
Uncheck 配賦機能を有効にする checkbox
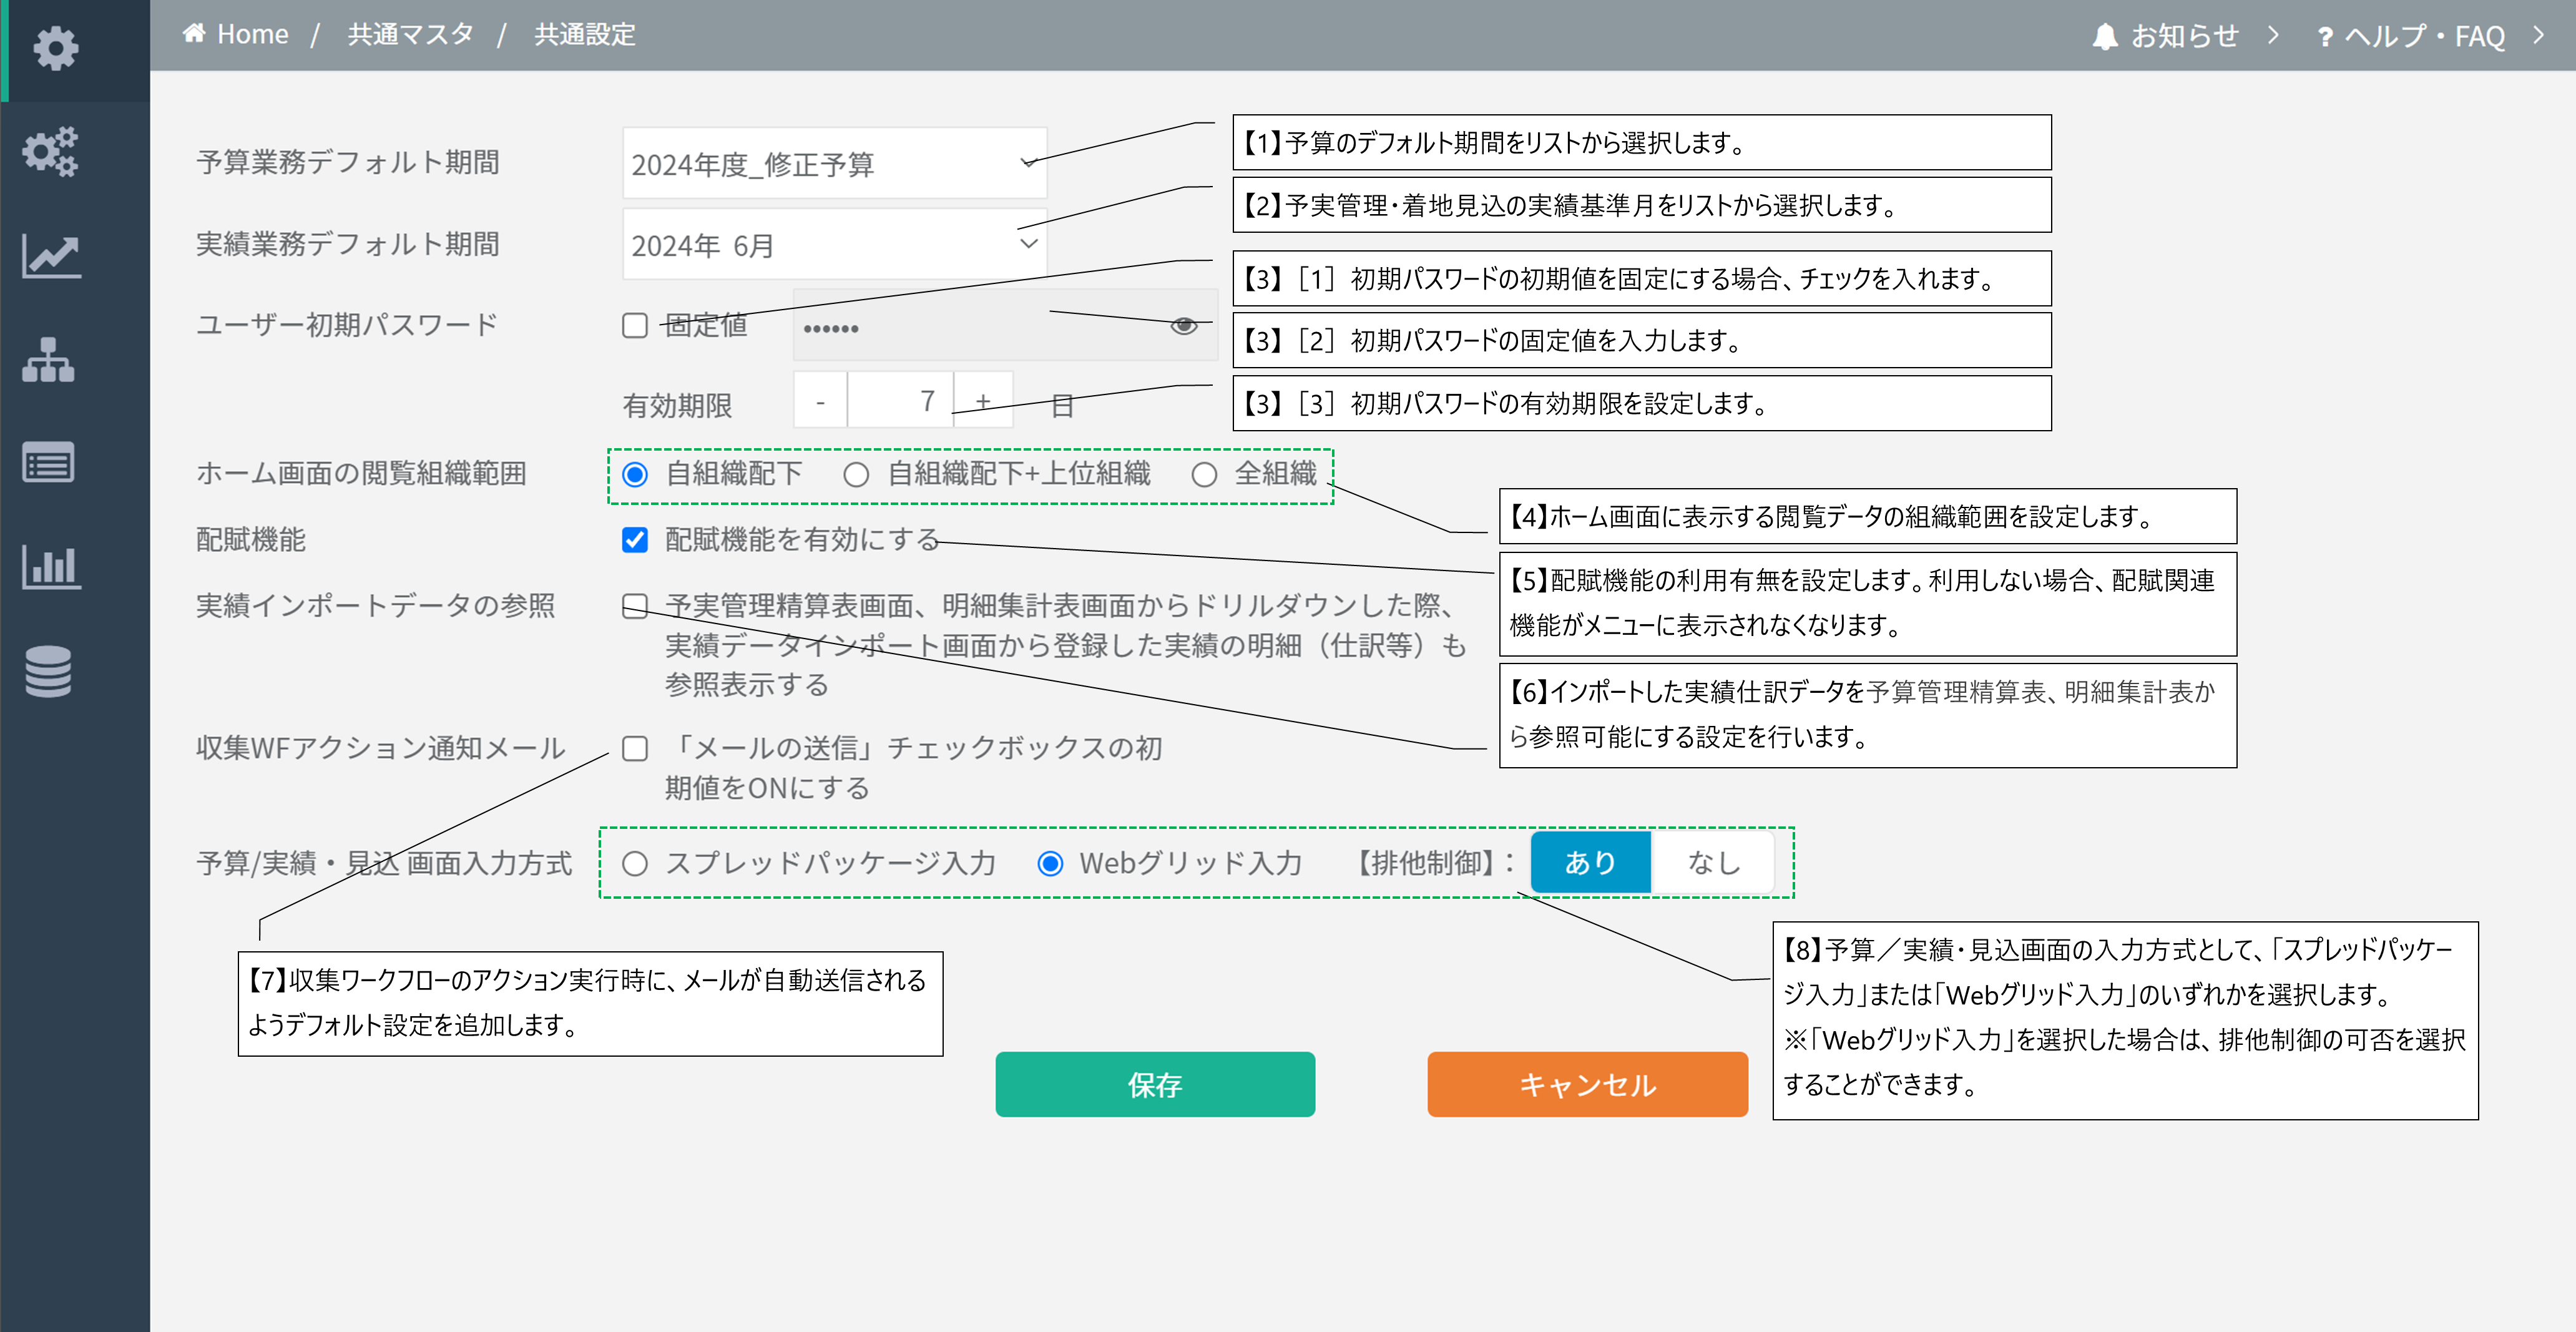[x=635, y=540]
